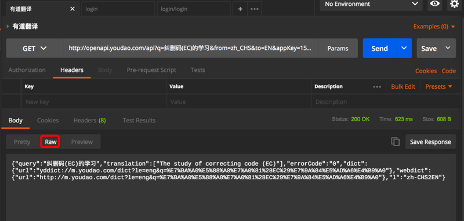Open the Code snippet link
Image resolution: width=464 pixels, height=221 pixels.
[x=449, y=71]
